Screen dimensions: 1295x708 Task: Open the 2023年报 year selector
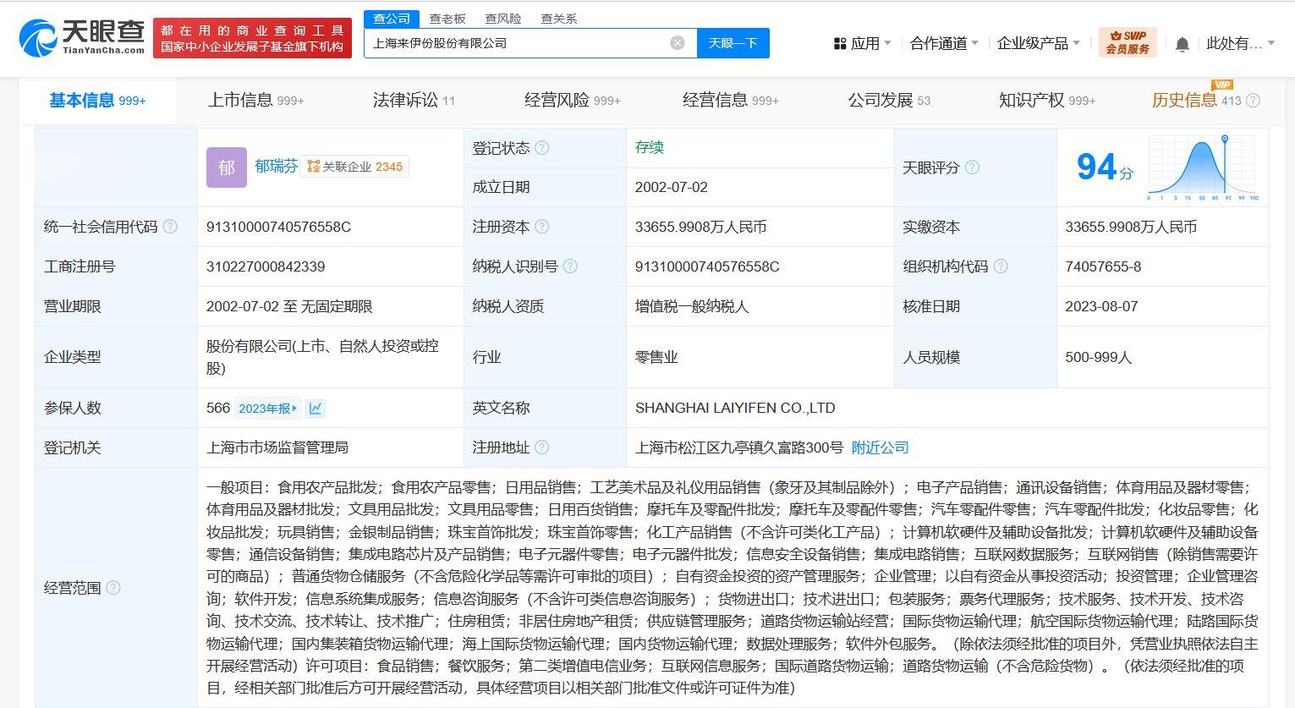(267, 409)
